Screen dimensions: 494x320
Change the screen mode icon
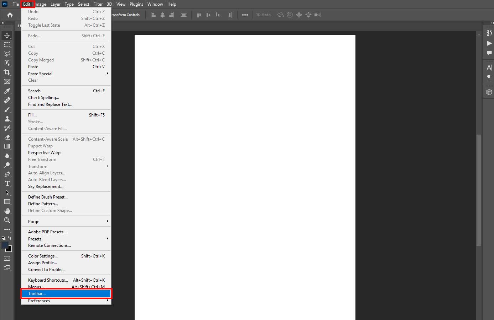(7, 268)
